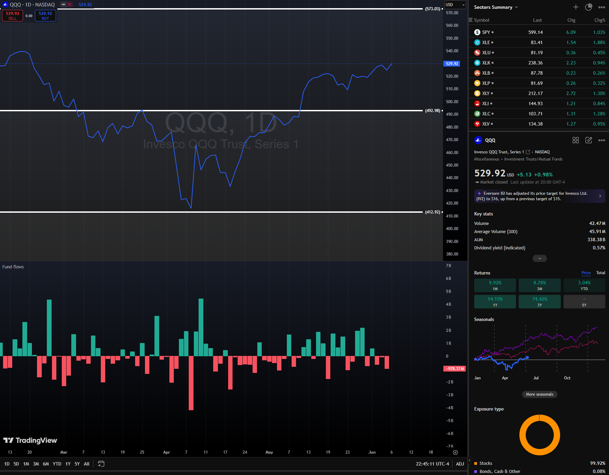
Task: Select the YTD return tile
Action: coord(584,285)
